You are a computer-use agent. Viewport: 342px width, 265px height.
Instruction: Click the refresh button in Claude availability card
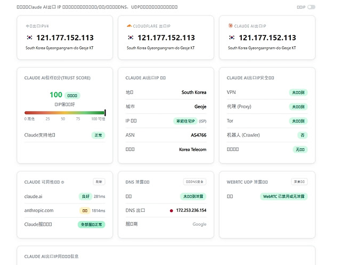pyautogui.click(x=99, y=182)
